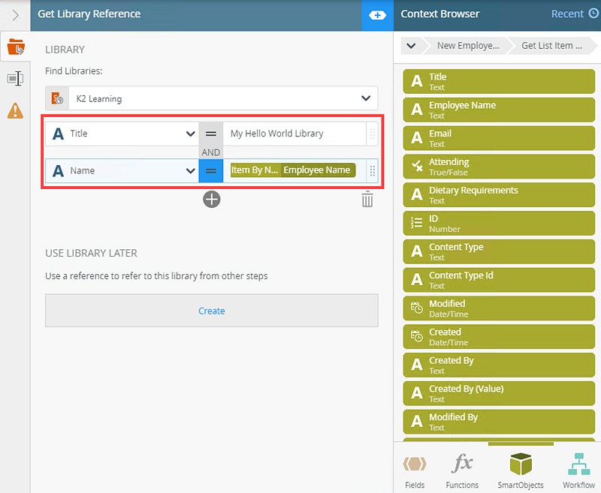Expand the K2 Learning libraries dropdown
The image size is (601, 493).
(366, 98)
